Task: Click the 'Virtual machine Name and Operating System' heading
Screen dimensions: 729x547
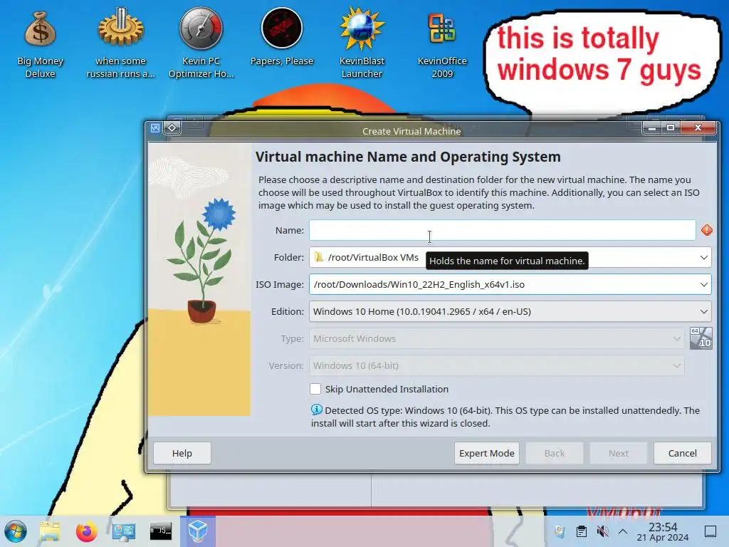Action: (x=408, y=157)
